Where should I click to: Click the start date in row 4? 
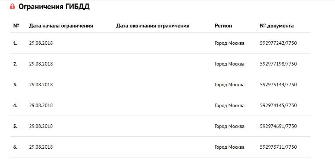[41, 105]
